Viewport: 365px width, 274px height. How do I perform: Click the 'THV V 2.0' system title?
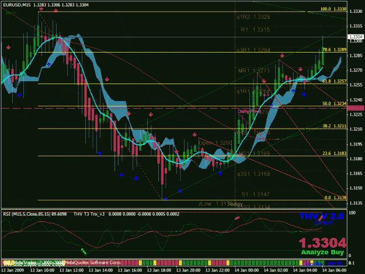point(321,216)
